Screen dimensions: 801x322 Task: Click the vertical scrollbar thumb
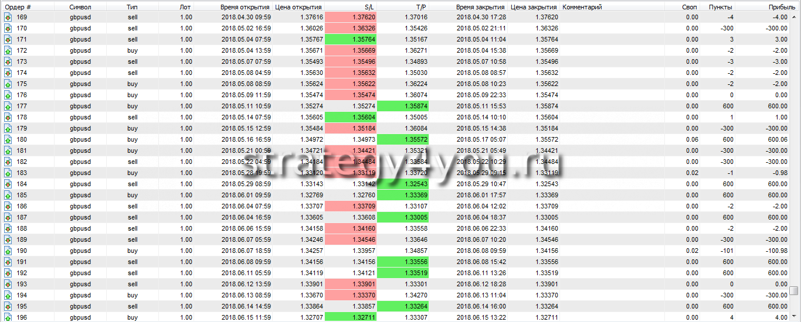[793, 291]
